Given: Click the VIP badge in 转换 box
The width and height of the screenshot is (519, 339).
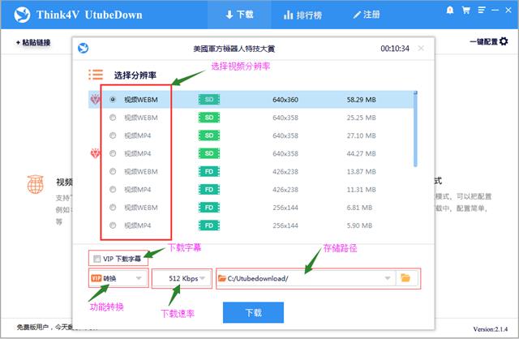Looking at the screenshot, I should pos(96,278).
